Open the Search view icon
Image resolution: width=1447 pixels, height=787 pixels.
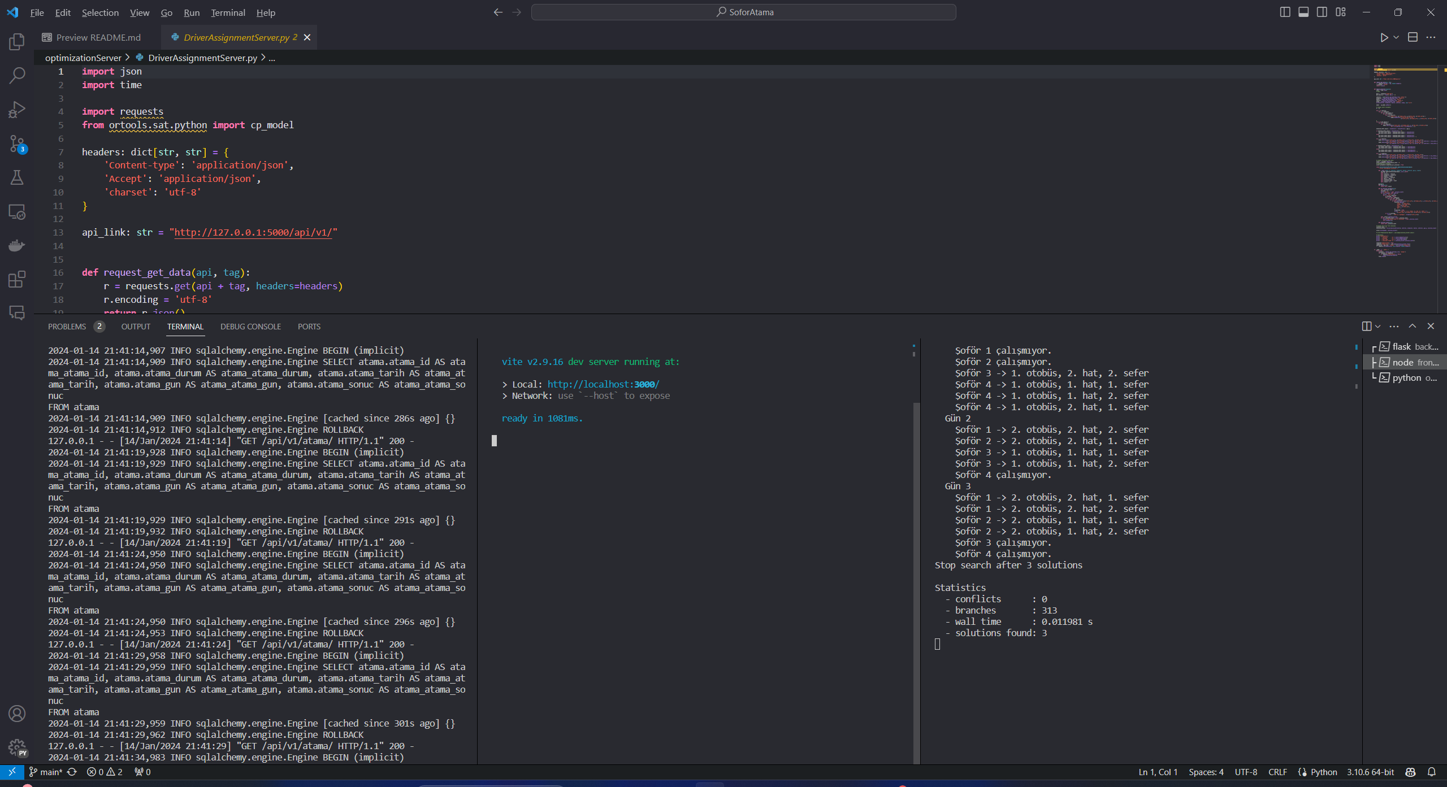click(17, 75)
